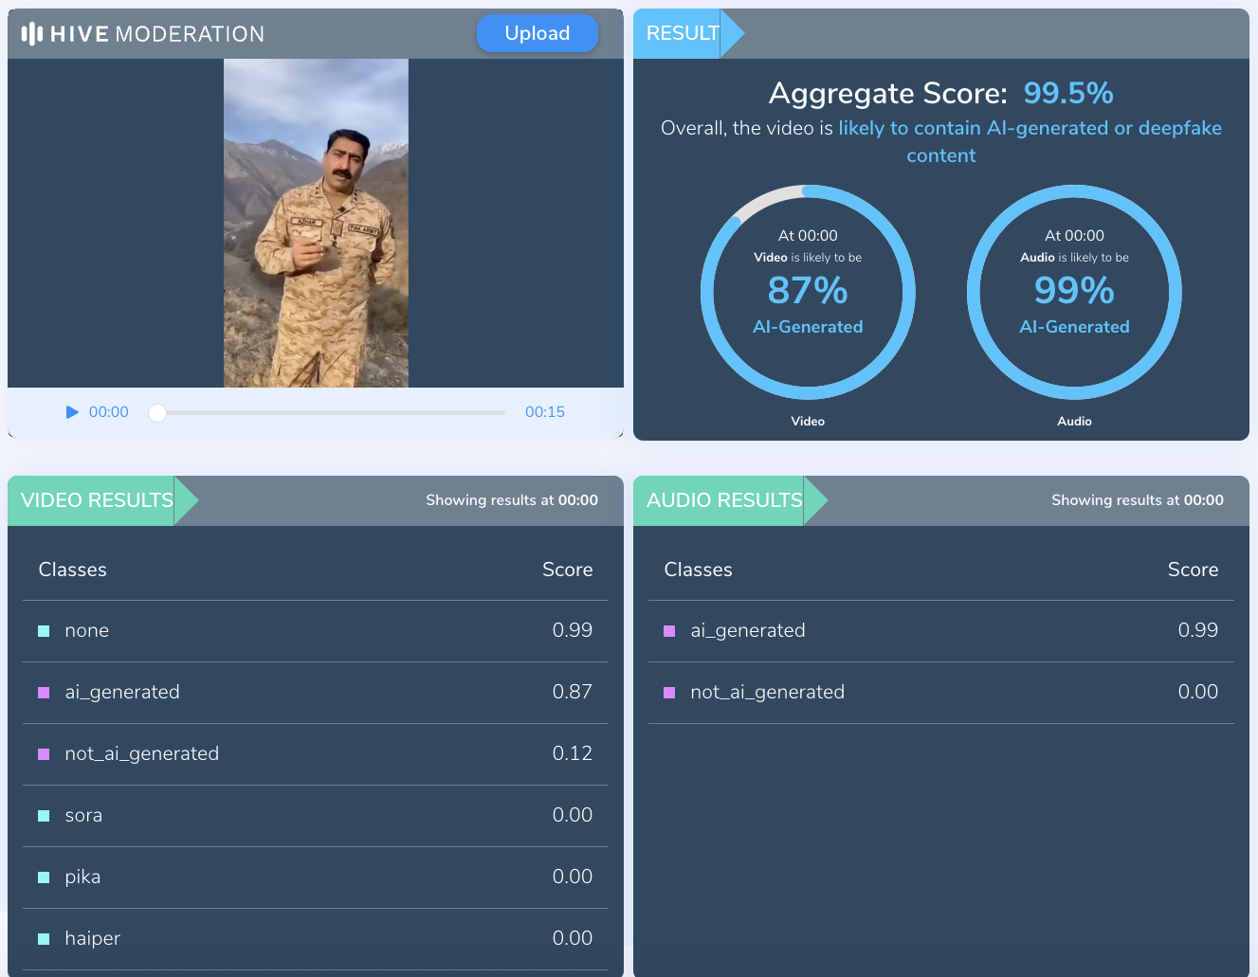
Task: Click the purple swatch beside video ai_generated
Action: coord(44,693)
